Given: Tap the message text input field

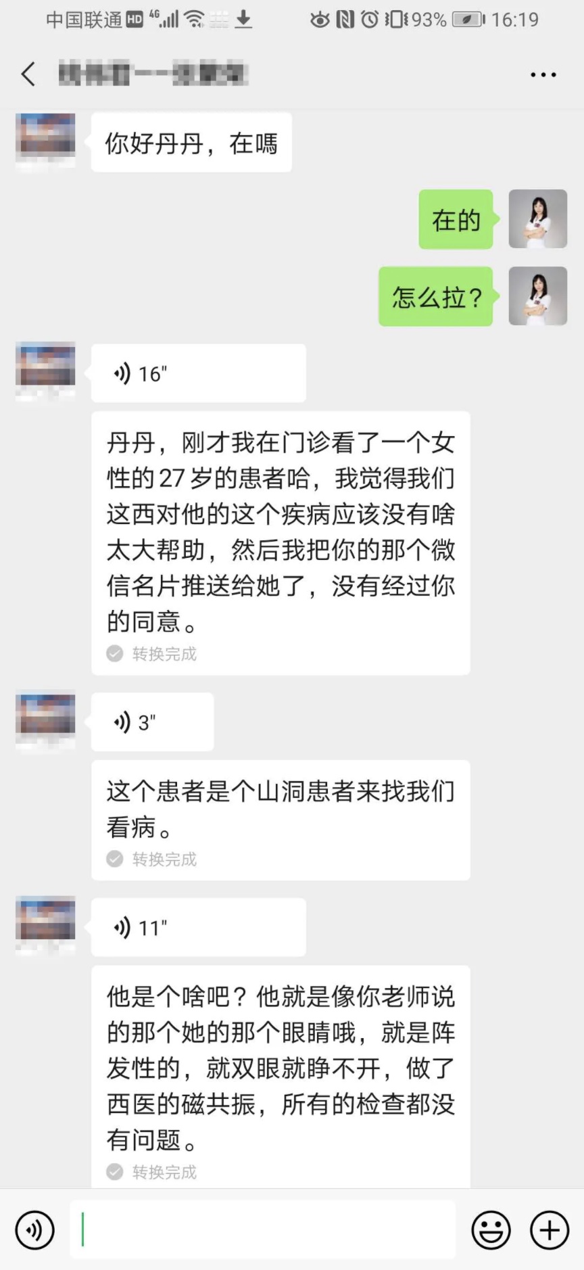Looking at the screenshot, I should (x=263, y=1229).
